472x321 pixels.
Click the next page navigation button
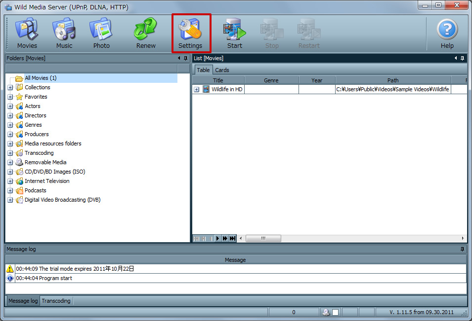point(225,239)
